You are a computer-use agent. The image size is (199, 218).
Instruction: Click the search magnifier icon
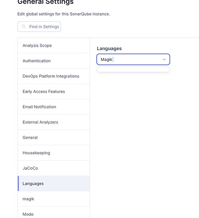pyautogui.click(x=24, y=27)
